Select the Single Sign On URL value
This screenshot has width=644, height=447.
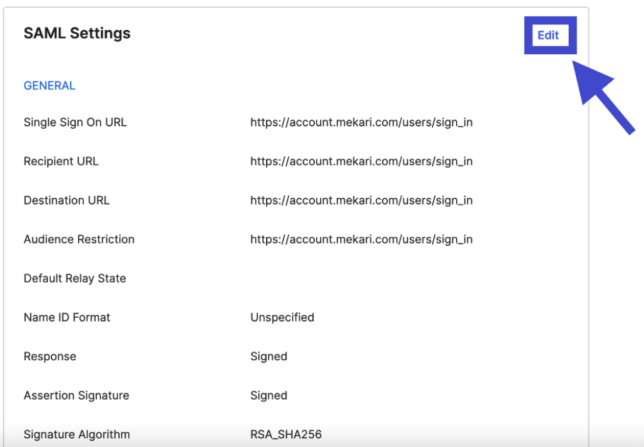tap(361, 122)
